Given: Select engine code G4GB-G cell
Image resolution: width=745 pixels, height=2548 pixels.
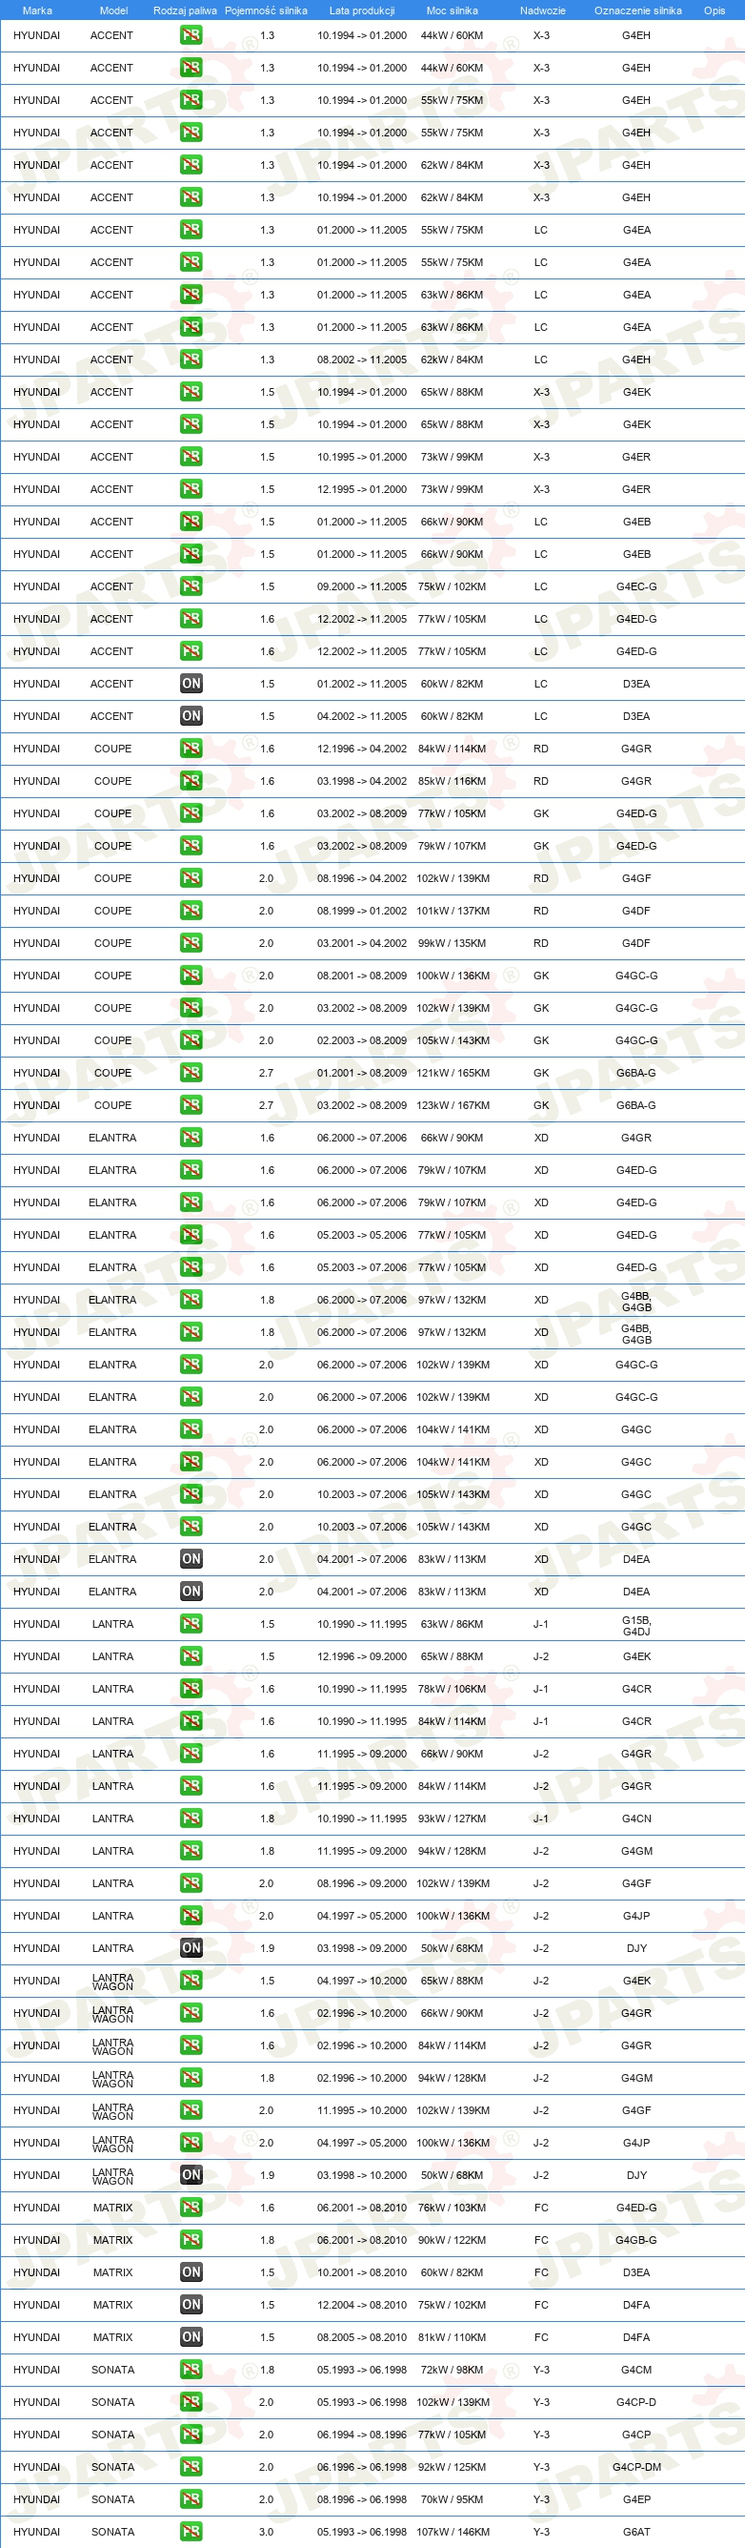Looking at the screenshot, I should click(x=636, y=2240).
